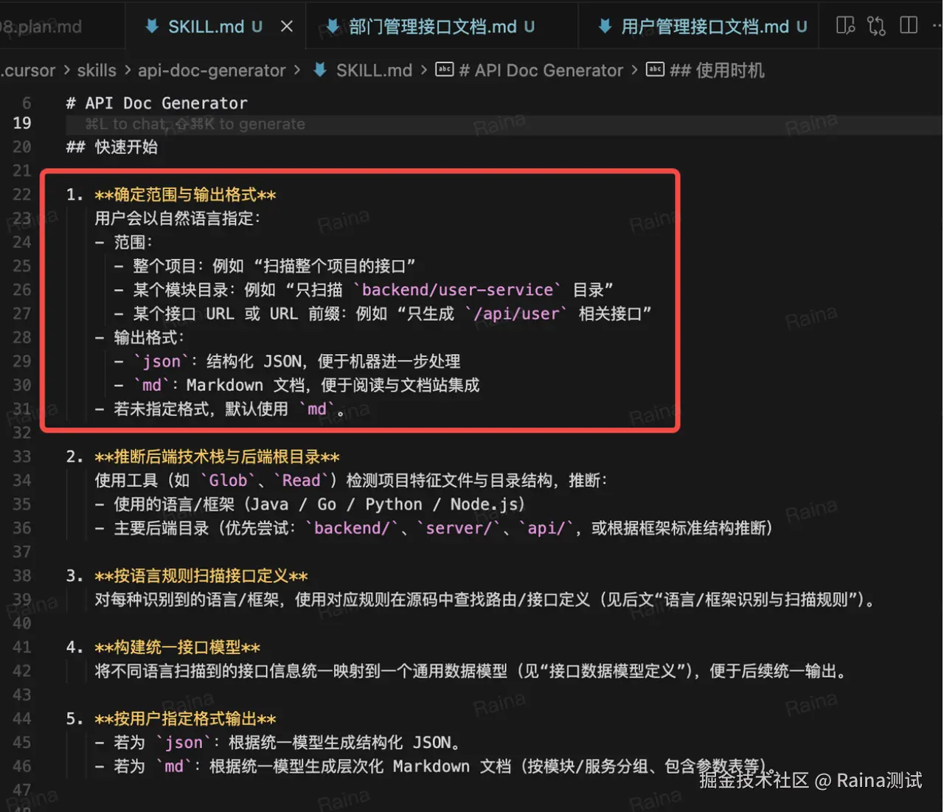This screenshot has width=944, height=812.
Task: Click the line starting 对每种识别到的语言/框架
Action: point(485,600)
